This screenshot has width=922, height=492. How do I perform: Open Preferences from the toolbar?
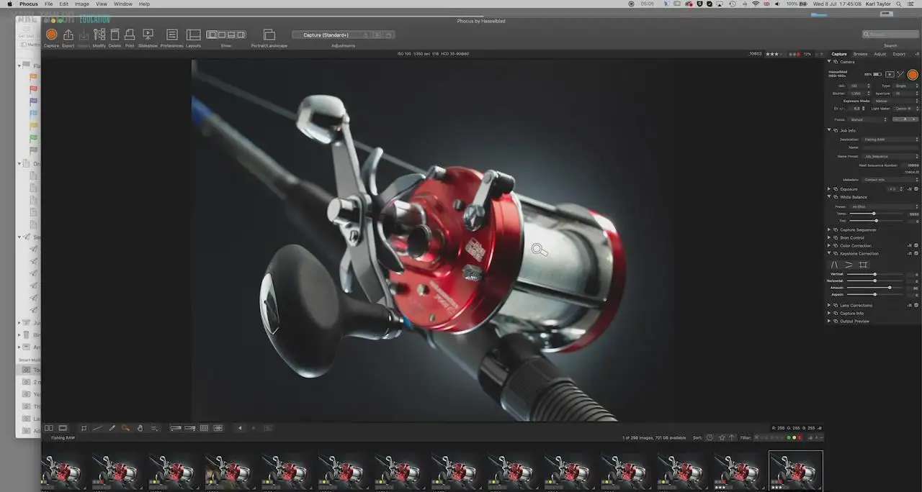click(172, 35)
